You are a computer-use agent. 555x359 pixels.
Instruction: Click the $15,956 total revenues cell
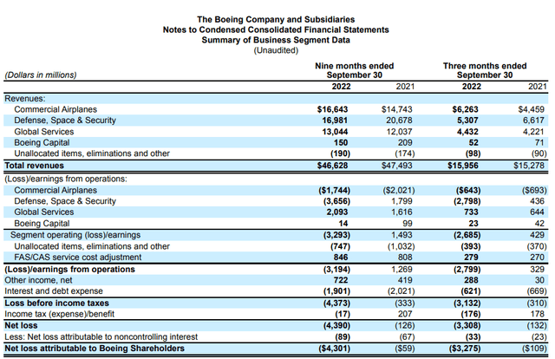463,166
